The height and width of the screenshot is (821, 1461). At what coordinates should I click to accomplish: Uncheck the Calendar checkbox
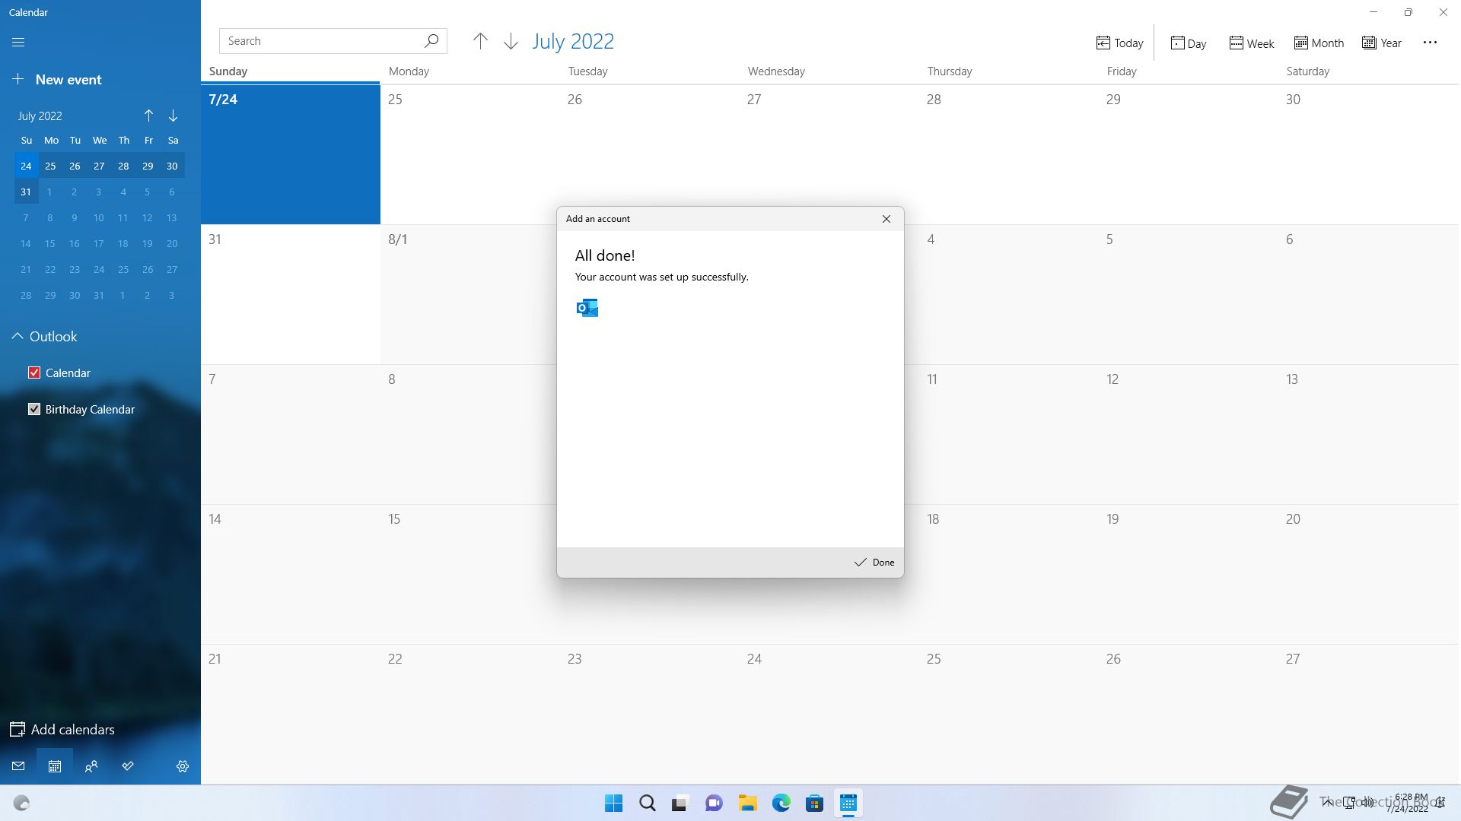coord(34,372)
